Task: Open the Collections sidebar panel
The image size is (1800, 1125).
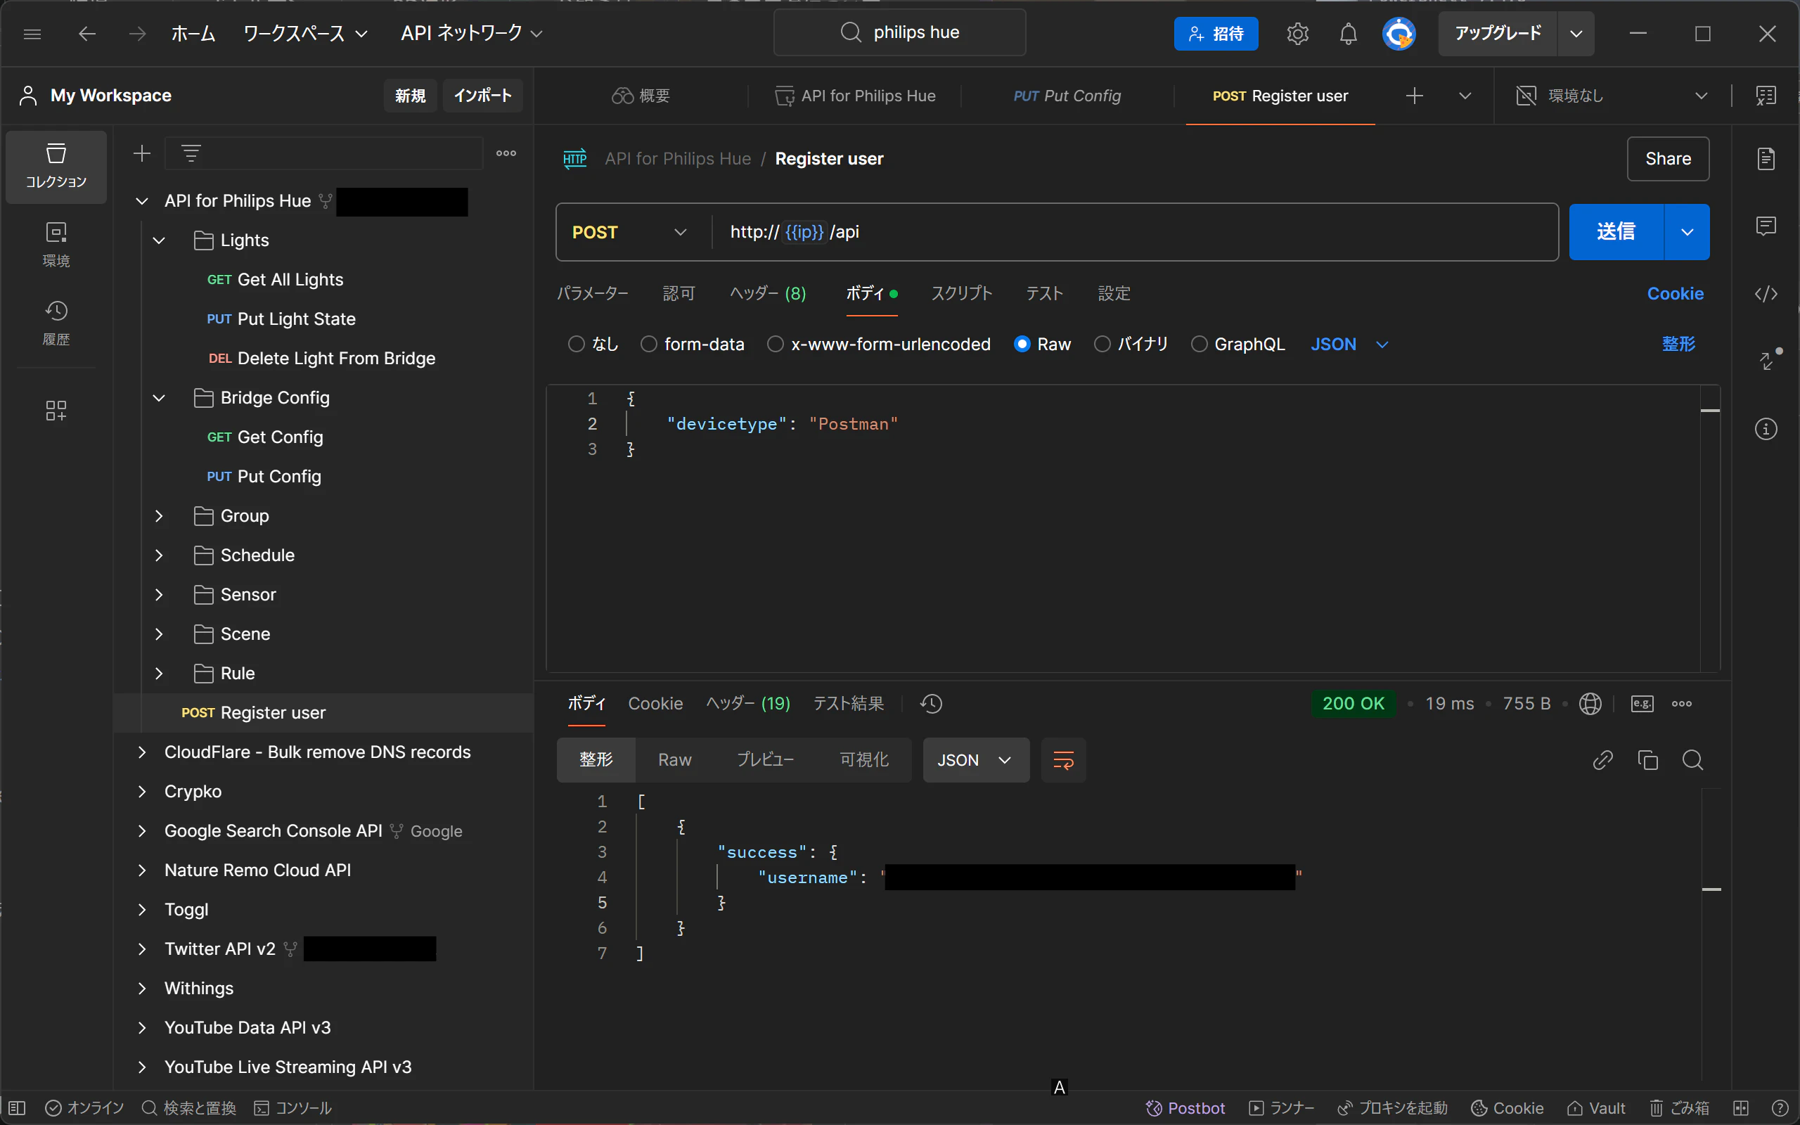Action: 56,166
